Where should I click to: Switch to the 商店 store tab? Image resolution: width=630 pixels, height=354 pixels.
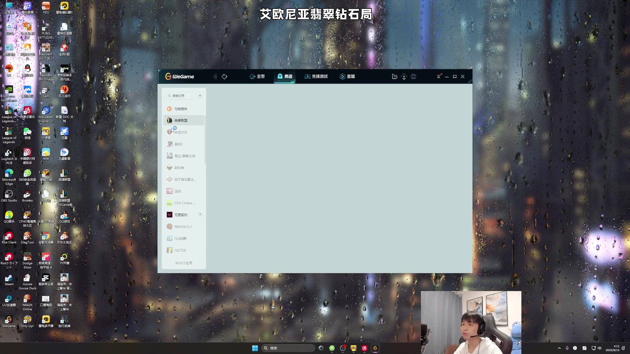coord(285,76)
